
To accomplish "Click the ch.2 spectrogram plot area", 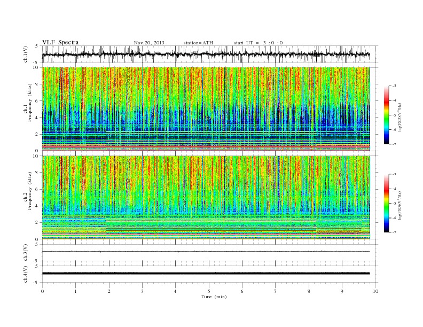I will click(206, 198).
